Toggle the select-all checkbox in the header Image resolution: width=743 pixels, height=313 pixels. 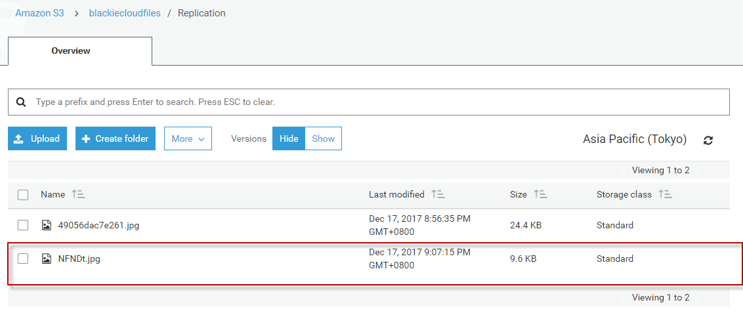(x=23, y=194)
